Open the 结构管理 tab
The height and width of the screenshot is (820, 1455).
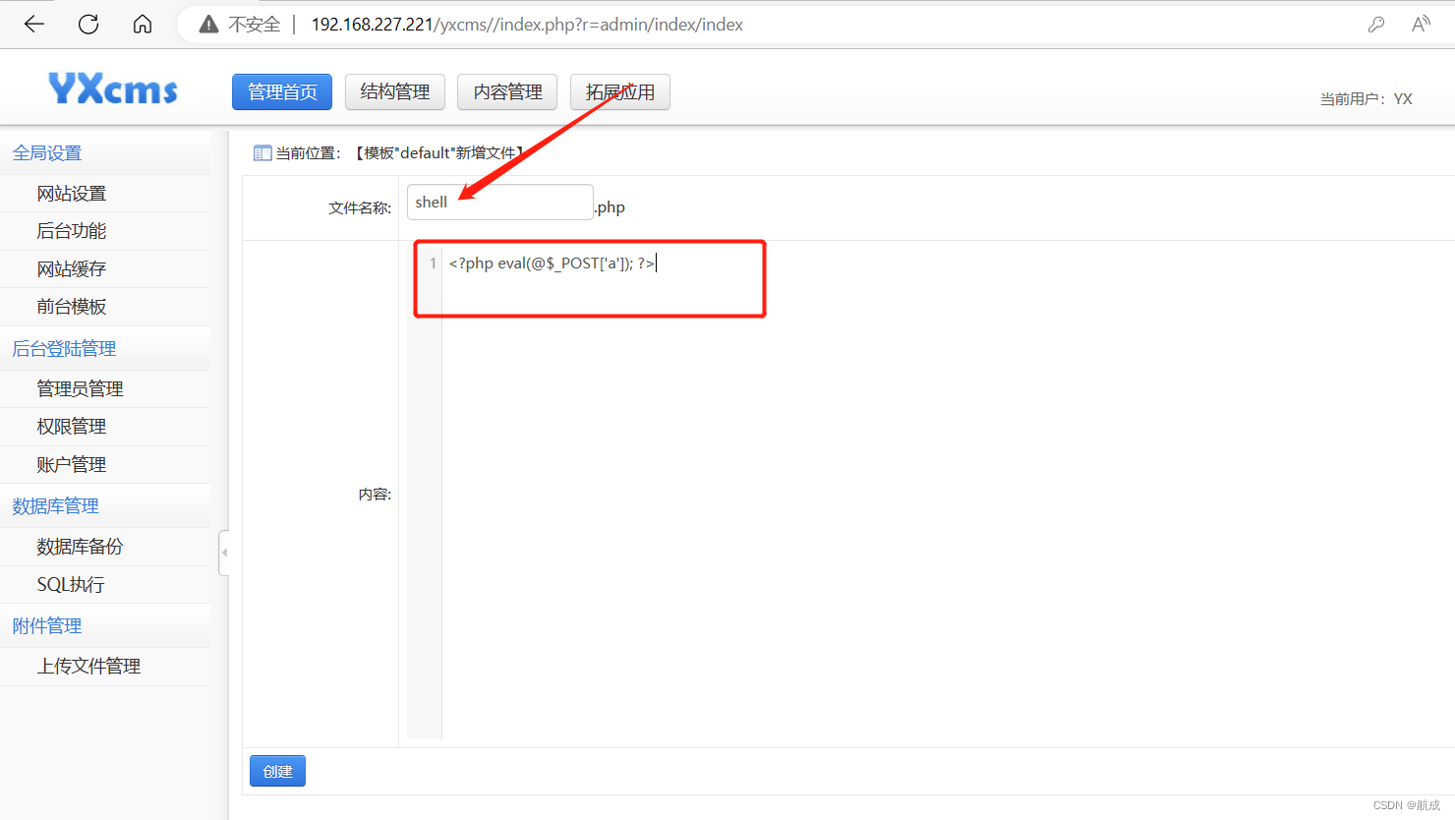(x=395, y=92)
